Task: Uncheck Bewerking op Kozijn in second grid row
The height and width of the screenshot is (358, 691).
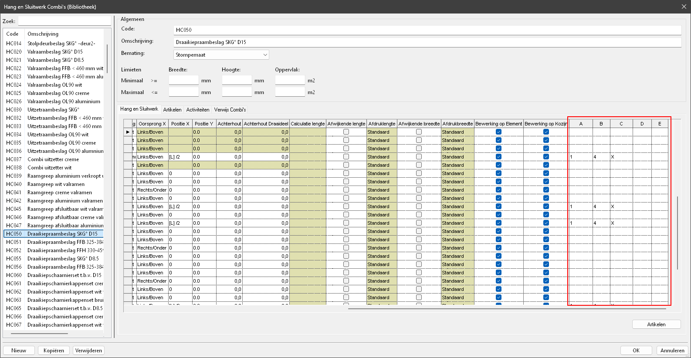Action: click(x=546, y=140)
